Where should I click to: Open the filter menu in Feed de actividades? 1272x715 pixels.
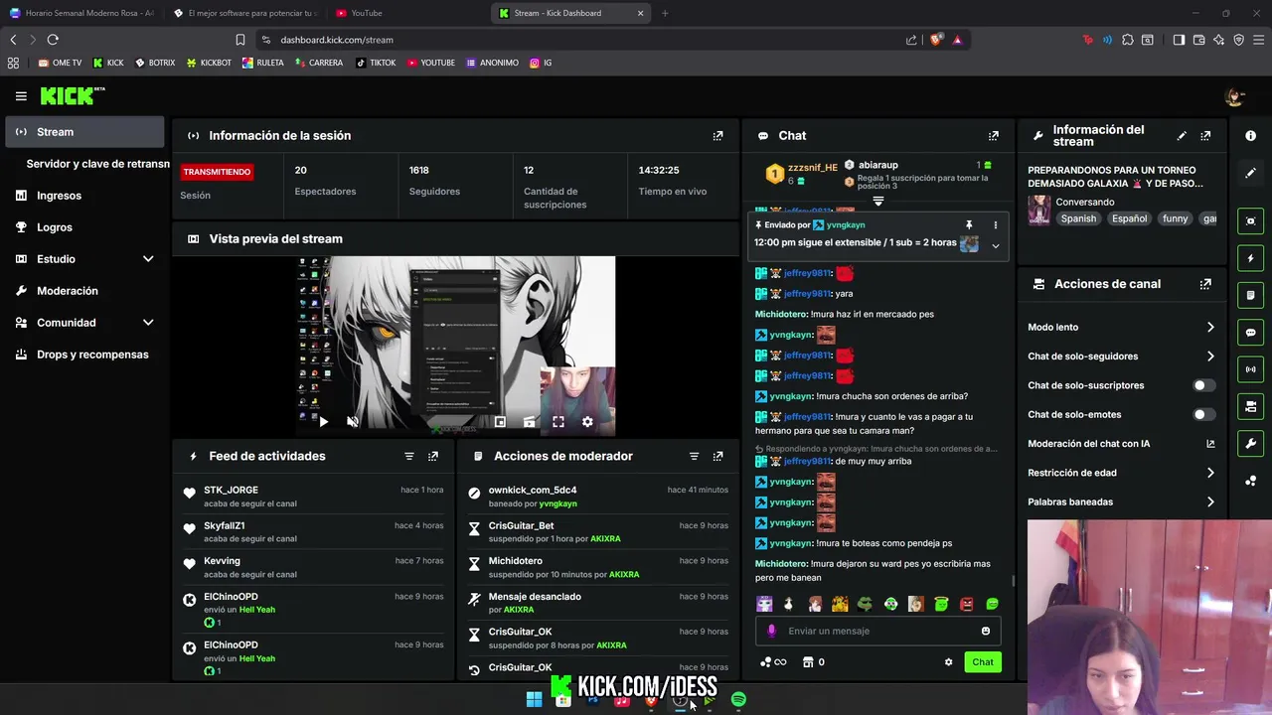[x=408, y=456]
